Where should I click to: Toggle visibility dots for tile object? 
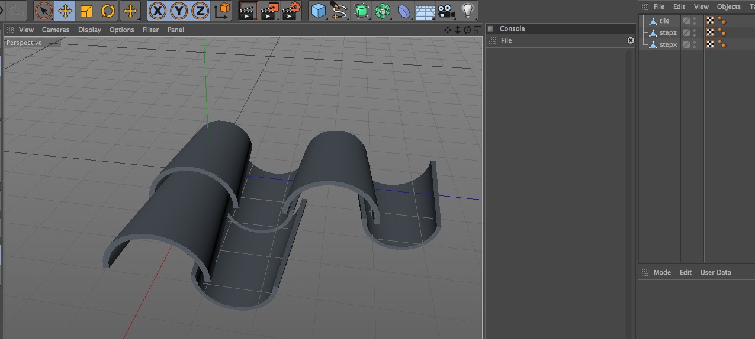click(x=695, y=21)
